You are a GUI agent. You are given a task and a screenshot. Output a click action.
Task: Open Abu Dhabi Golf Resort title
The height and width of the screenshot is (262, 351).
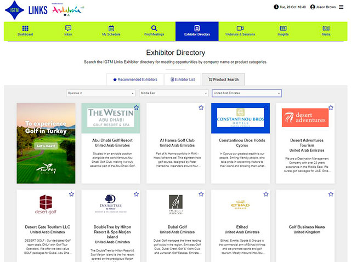[x=112, y=140]
